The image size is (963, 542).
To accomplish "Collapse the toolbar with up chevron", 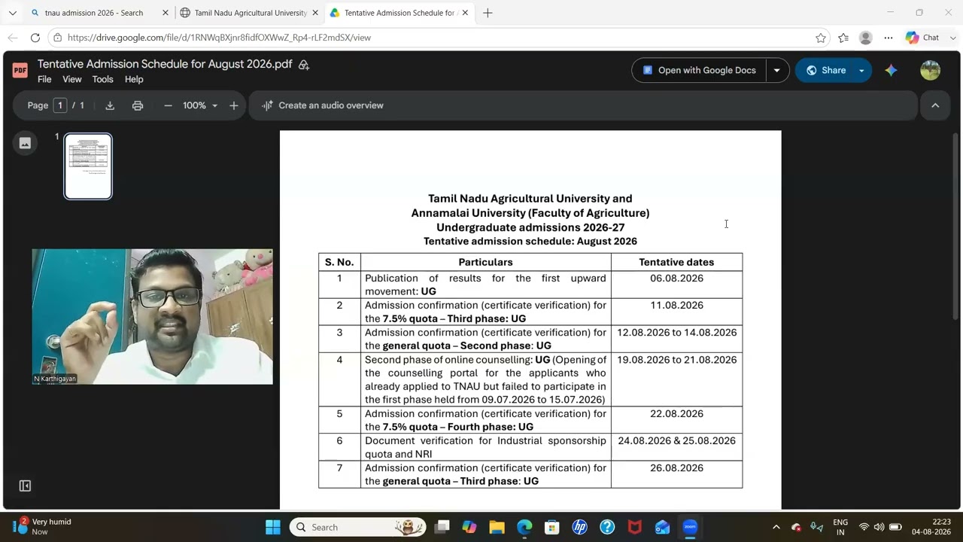I will coord(935,105).
